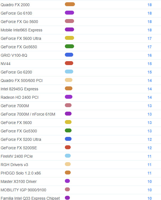Open GeForce FX Go5650 entry

[19, 47]
